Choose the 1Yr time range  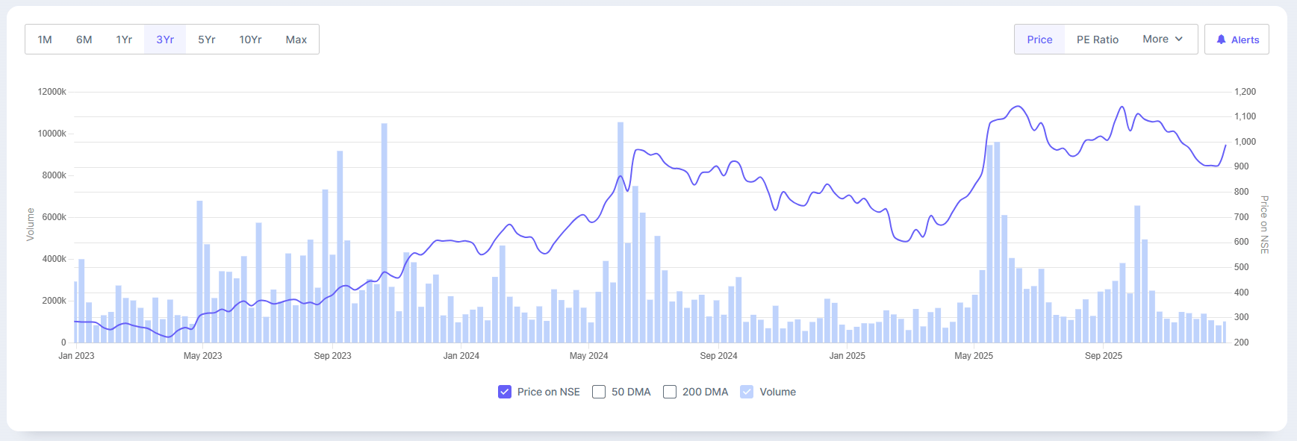(124, 40)
